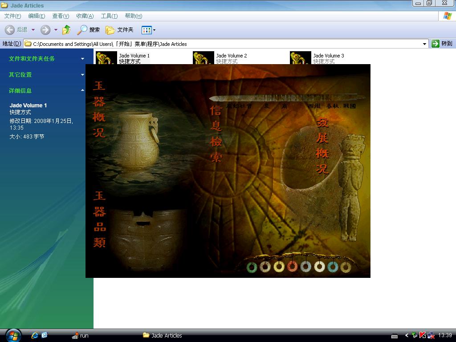456x342 pixels.
Task: Open the Views dropdown in toolbar
Action: click(148, 30)
